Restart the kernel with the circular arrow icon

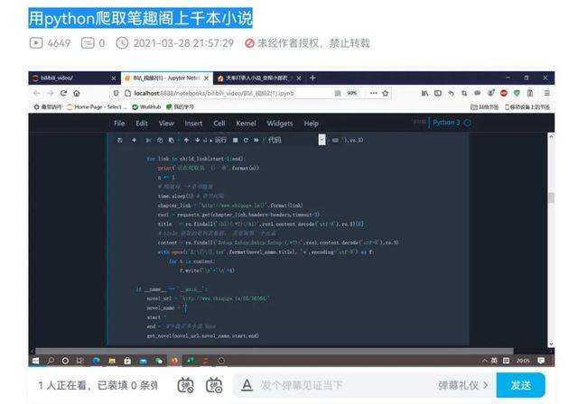click(246, 140)
